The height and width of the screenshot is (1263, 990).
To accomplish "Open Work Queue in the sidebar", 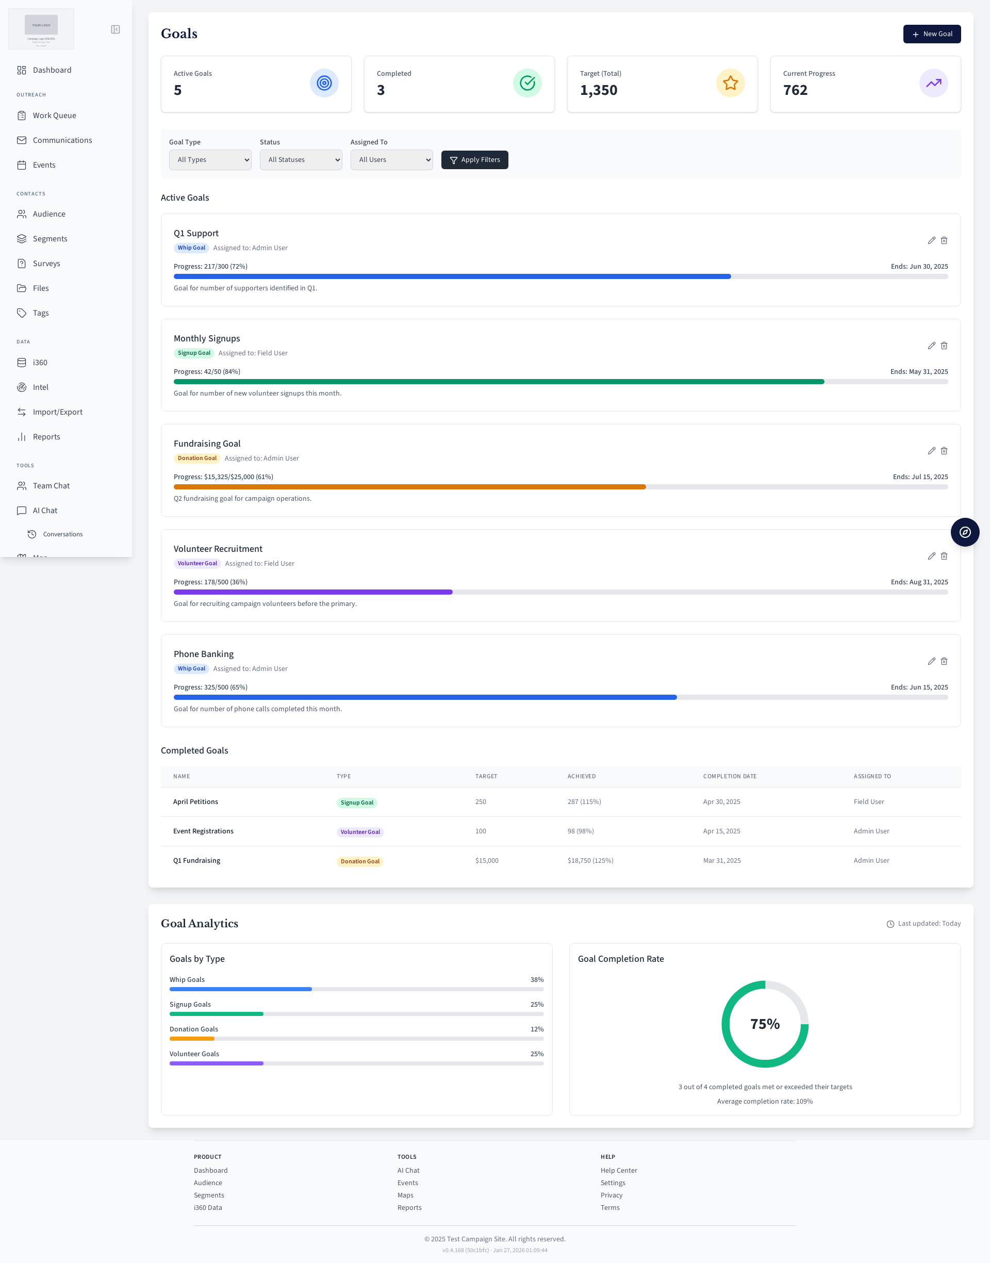I will 55,116.
